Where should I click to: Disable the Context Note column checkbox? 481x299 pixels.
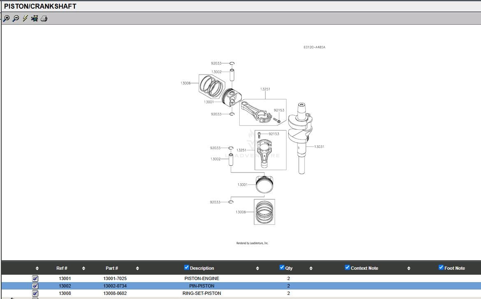[x=347, y=268]
